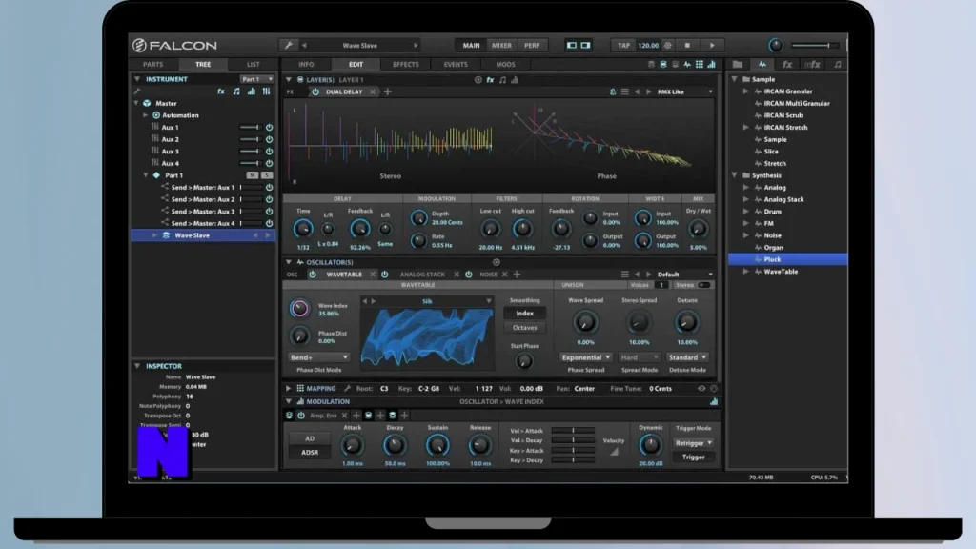Select the music note events browser icon
The image size is (976, 549).
tap(838, 64)
